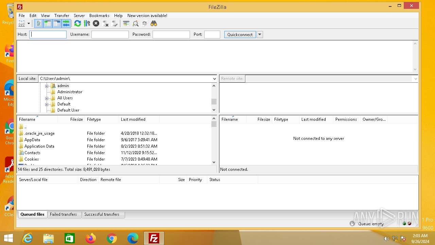This screenshot has height=245, width=435.
Task: Open the Transfer menu
Action: click(x=62, y=16)
